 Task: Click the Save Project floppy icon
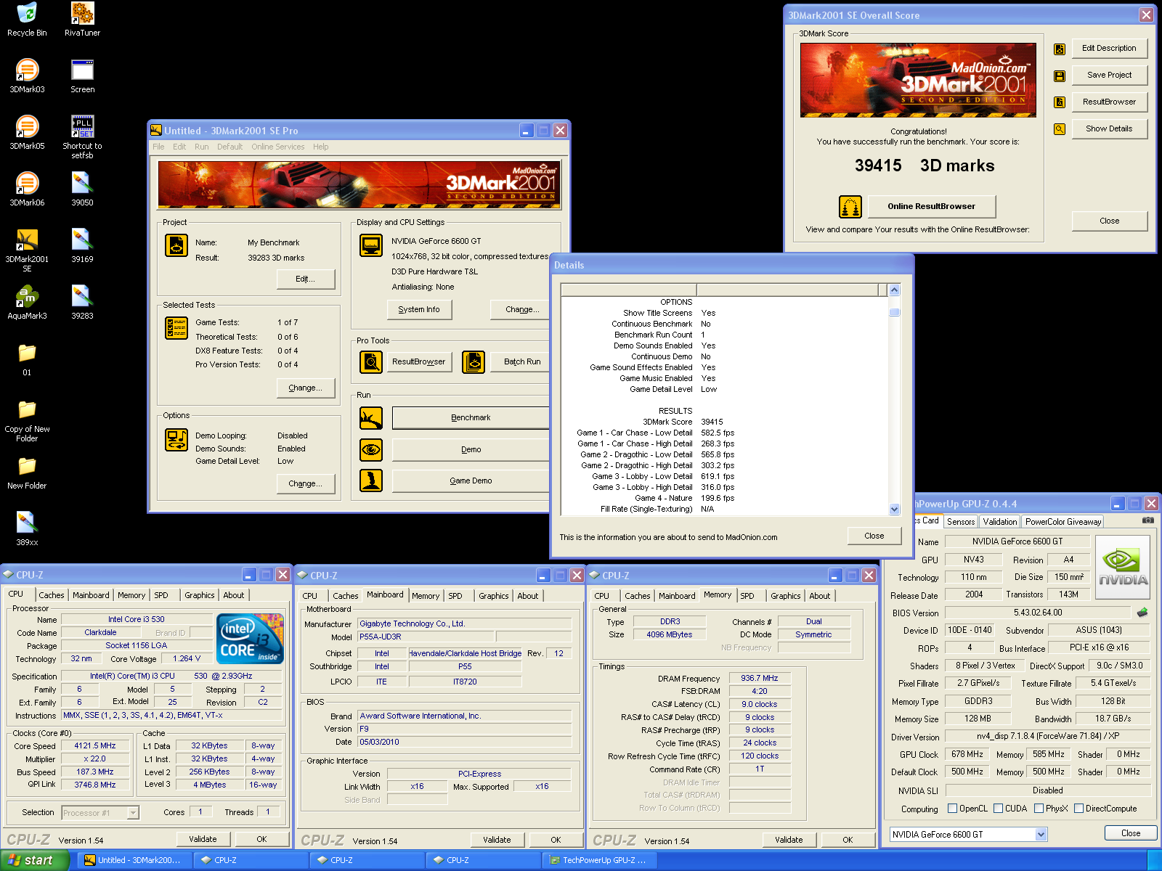(x=1060, y=75)
